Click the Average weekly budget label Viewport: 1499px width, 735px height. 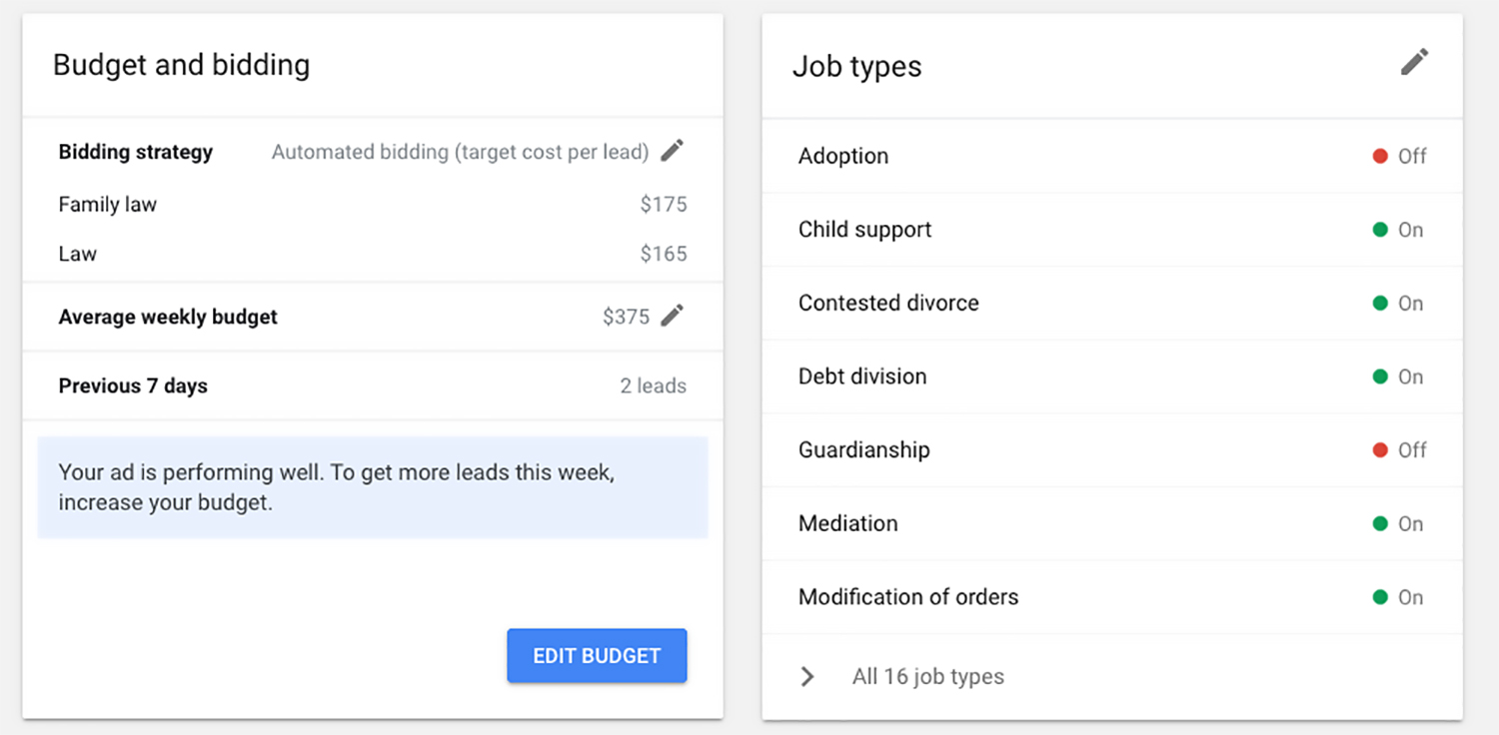[x=168, y=317]
